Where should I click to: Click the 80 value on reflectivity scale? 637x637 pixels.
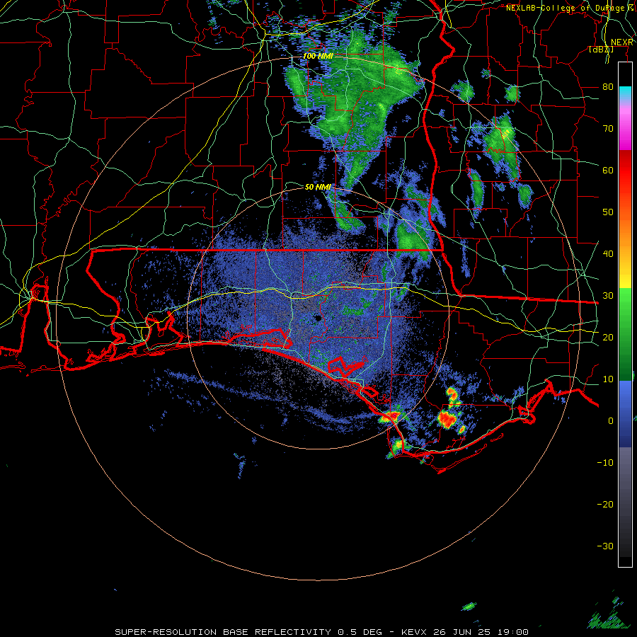[x=608, y=86]
